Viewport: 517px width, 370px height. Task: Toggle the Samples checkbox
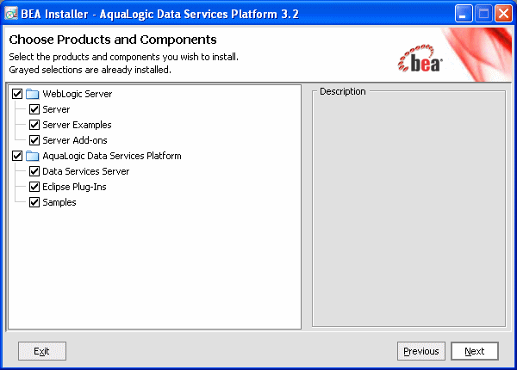pos(34,202)
